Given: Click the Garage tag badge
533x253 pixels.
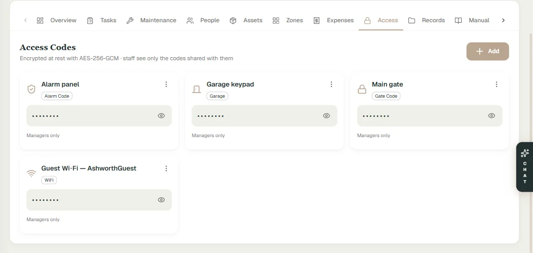Looking at the screenshot, I should click(x=217, y=96).
